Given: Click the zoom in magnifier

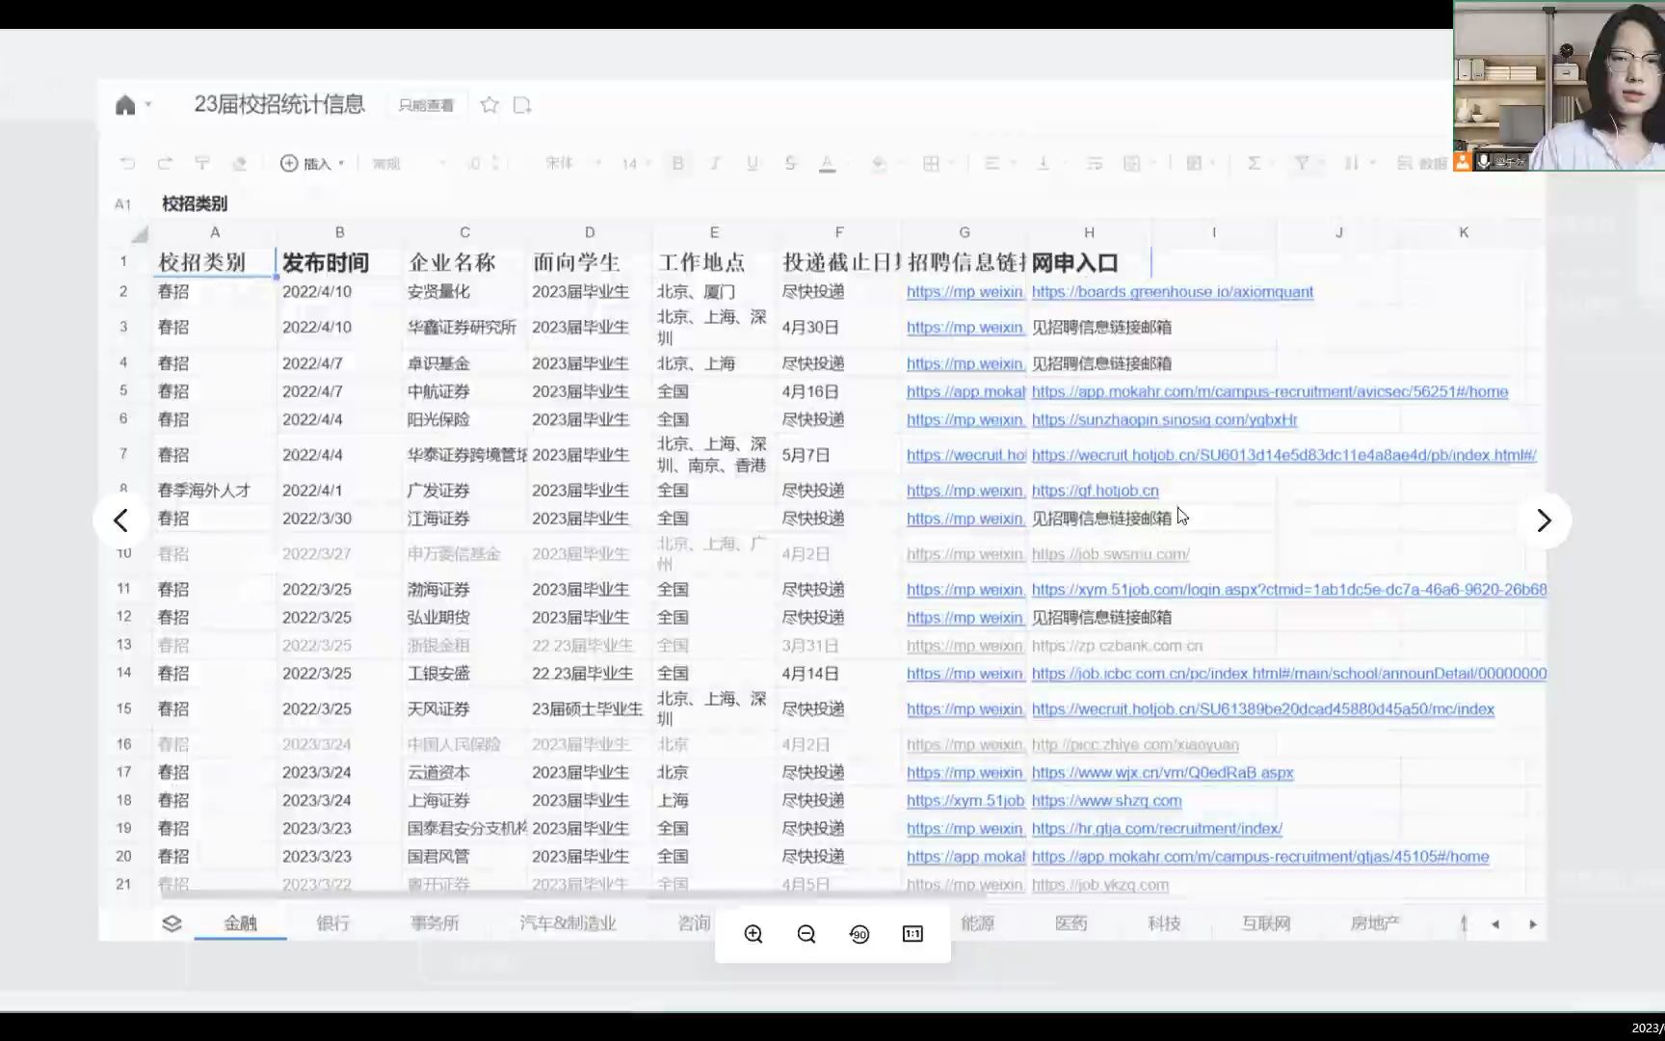Looking at the screenshot, I should tap(753, 934).
